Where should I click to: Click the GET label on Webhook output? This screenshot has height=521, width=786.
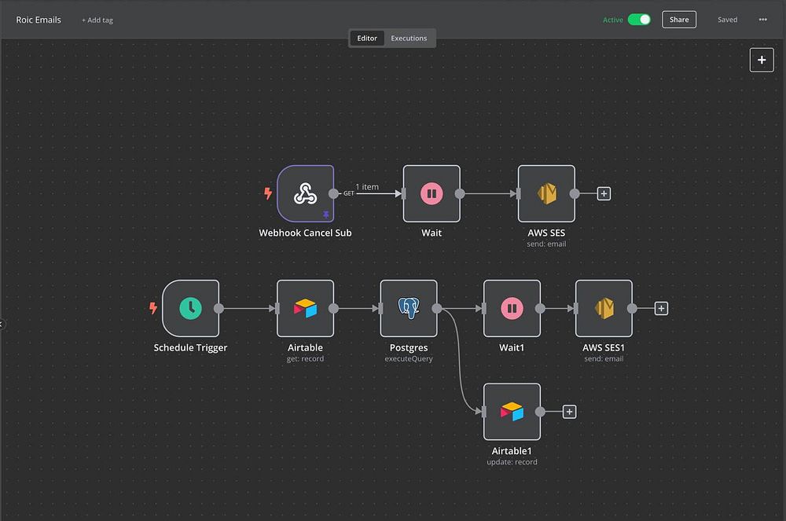pyautogui.click(x=349, y=193)
